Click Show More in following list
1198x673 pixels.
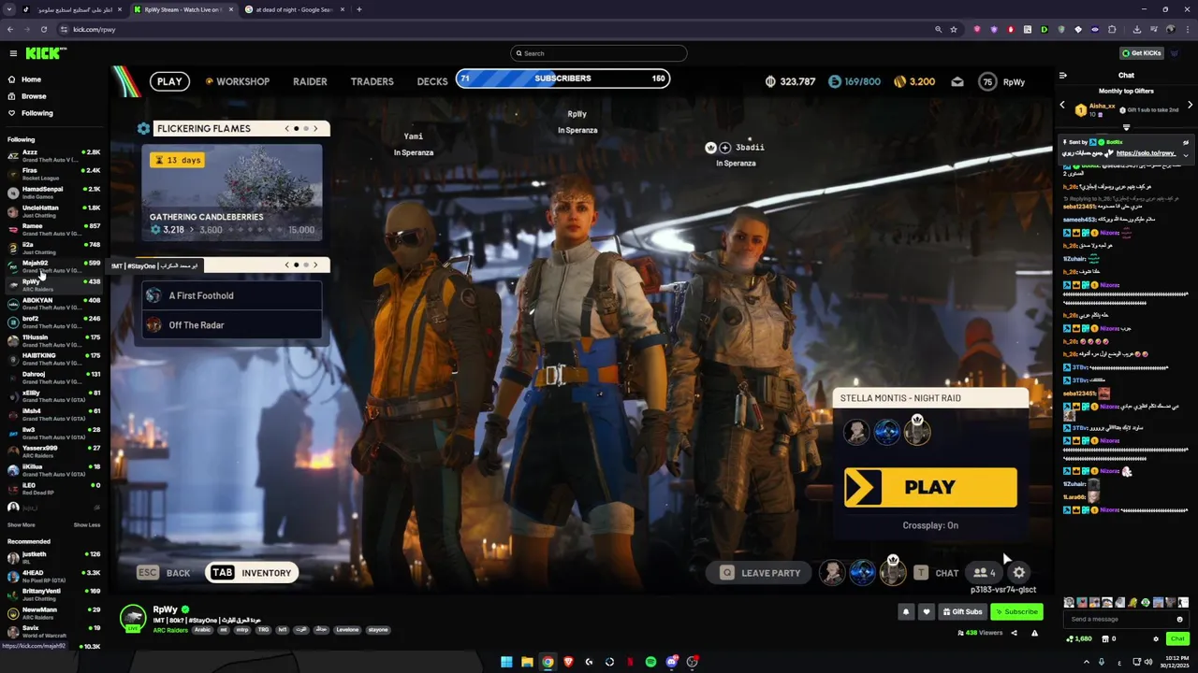point(22,525)
